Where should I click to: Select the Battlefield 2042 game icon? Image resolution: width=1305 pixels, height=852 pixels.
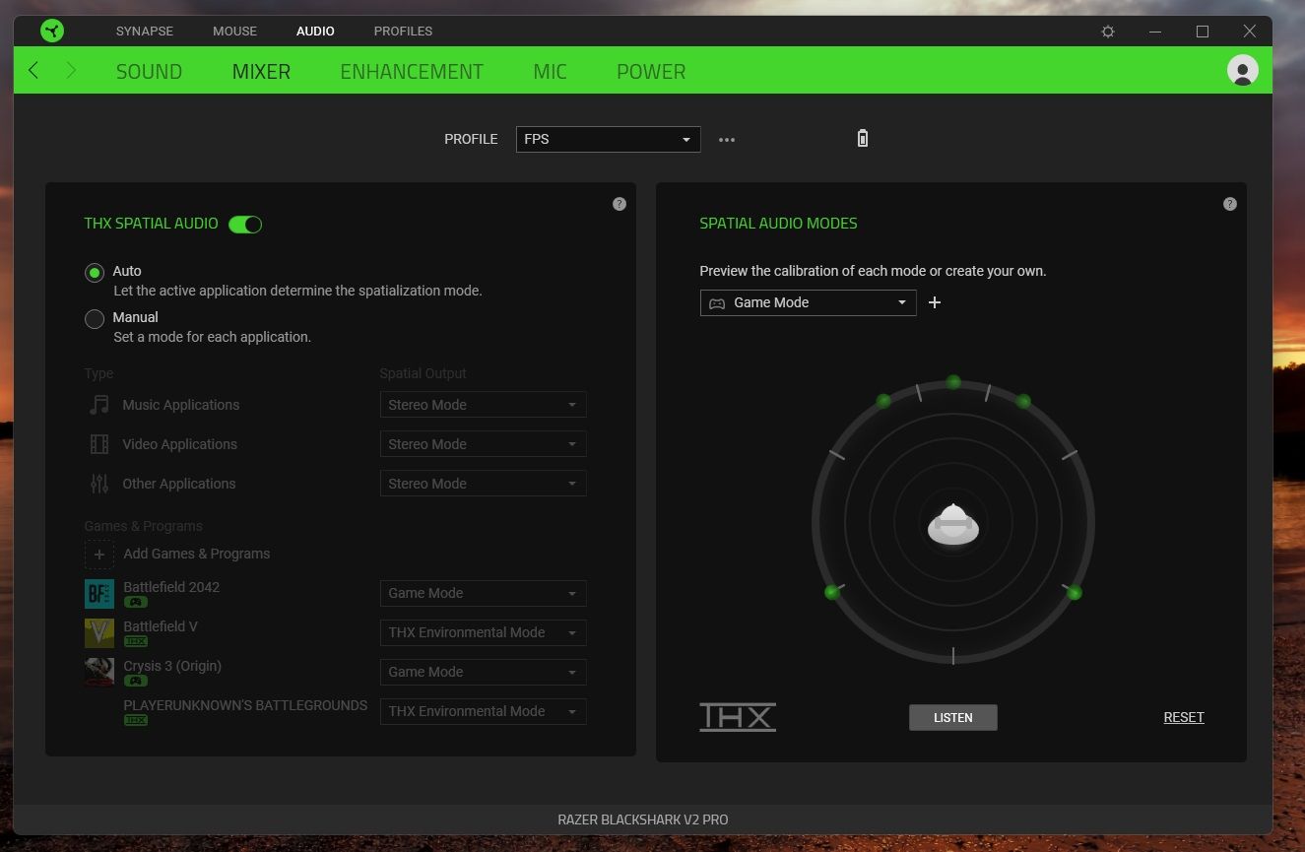tap(99, 593)
